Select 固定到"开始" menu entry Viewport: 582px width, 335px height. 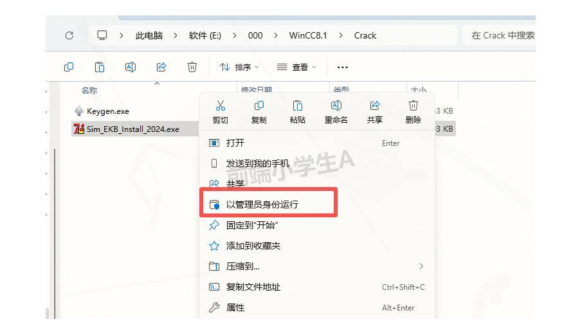pyautogui.click(x=252, y=225)
